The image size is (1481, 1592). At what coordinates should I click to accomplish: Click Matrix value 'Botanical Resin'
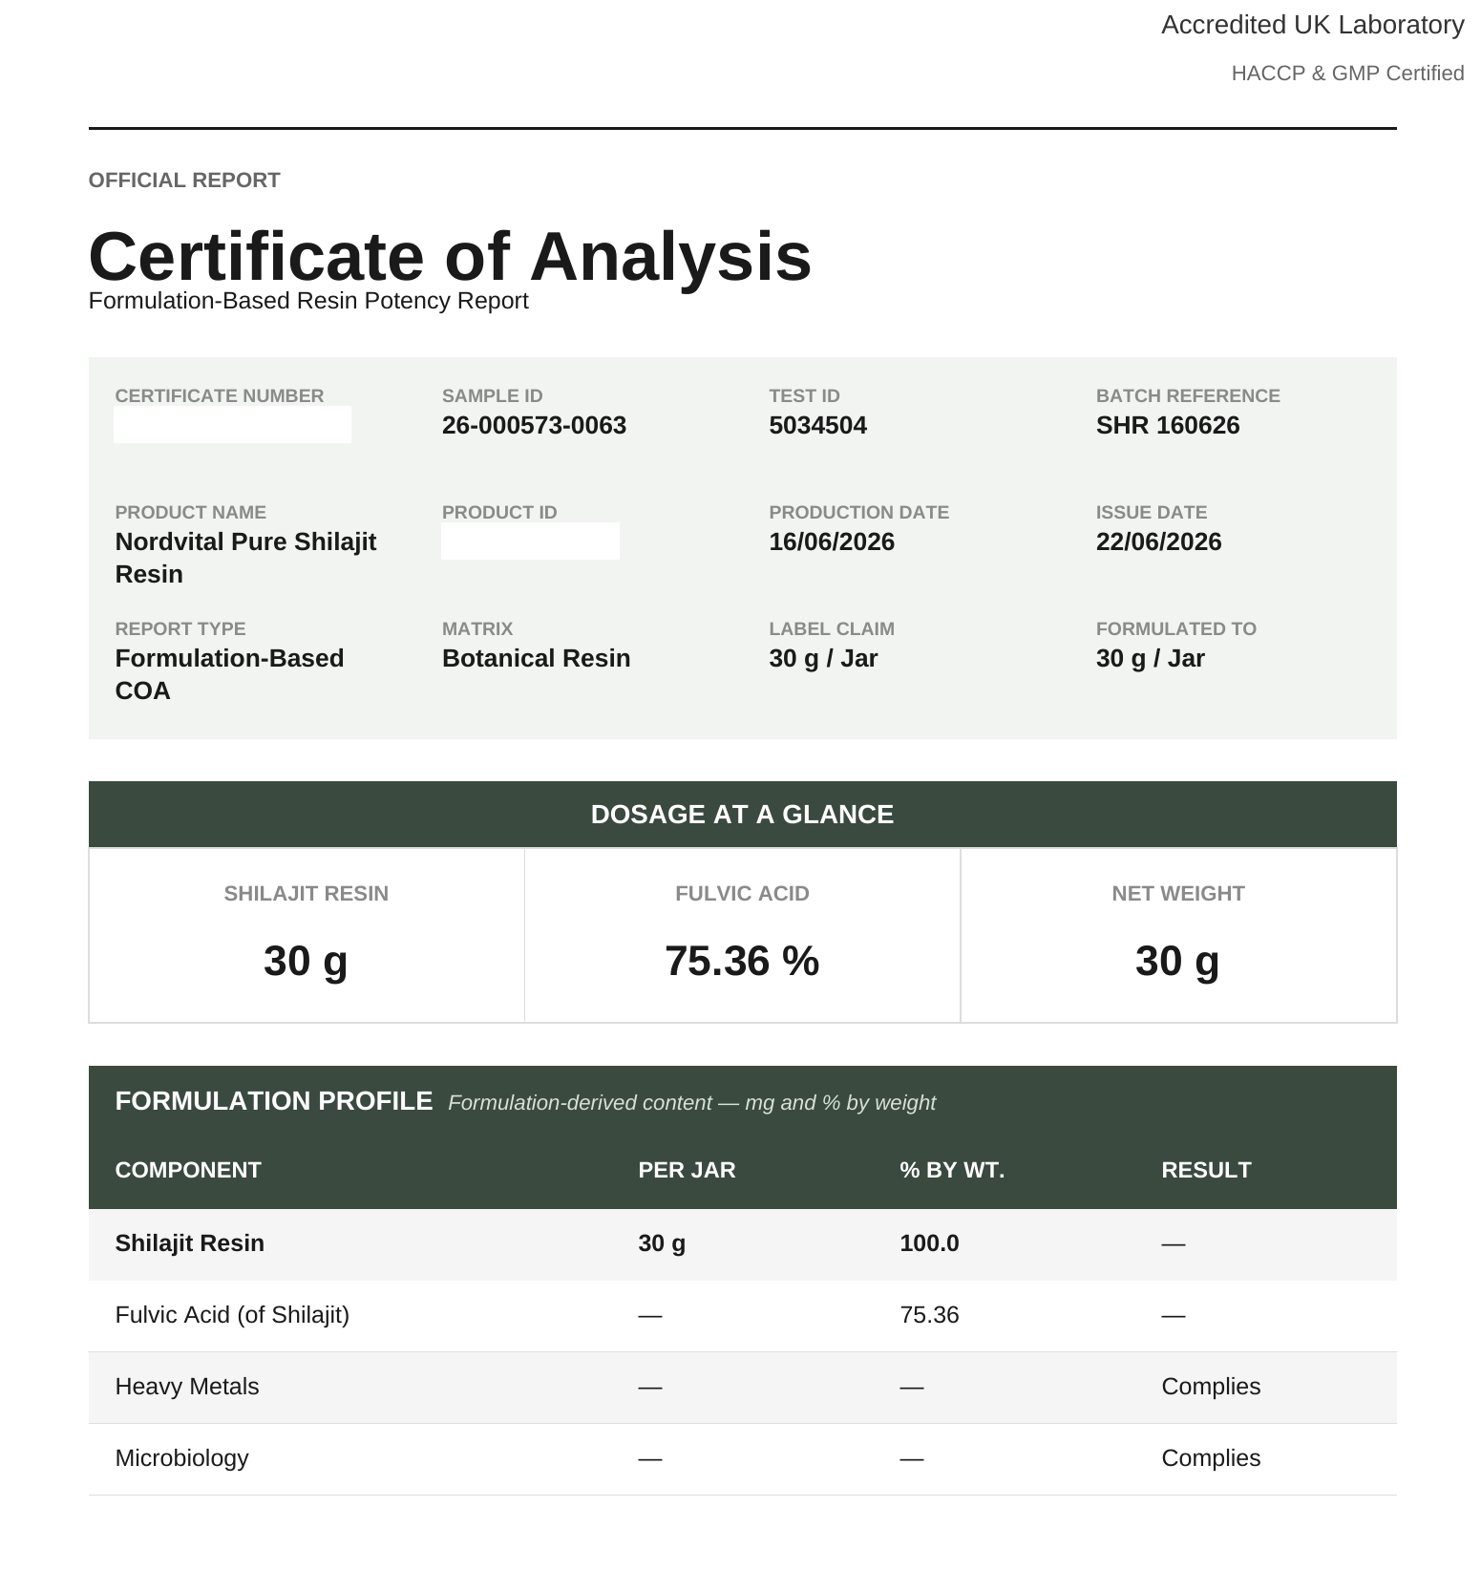click(536, 659)
